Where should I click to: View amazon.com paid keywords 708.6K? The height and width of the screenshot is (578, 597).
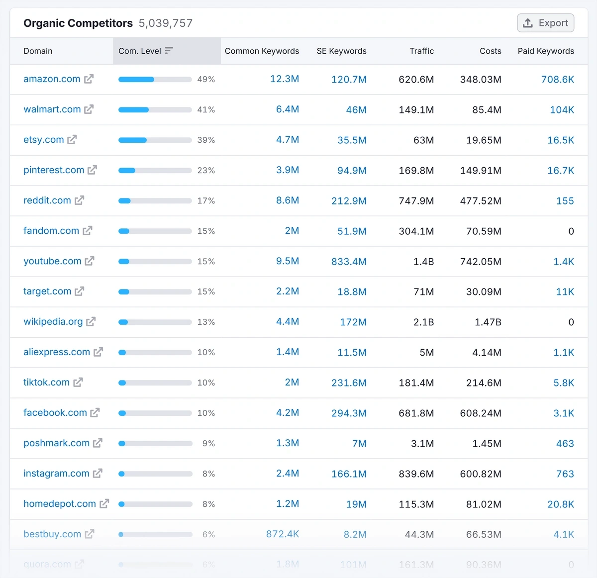click(558, 80)
